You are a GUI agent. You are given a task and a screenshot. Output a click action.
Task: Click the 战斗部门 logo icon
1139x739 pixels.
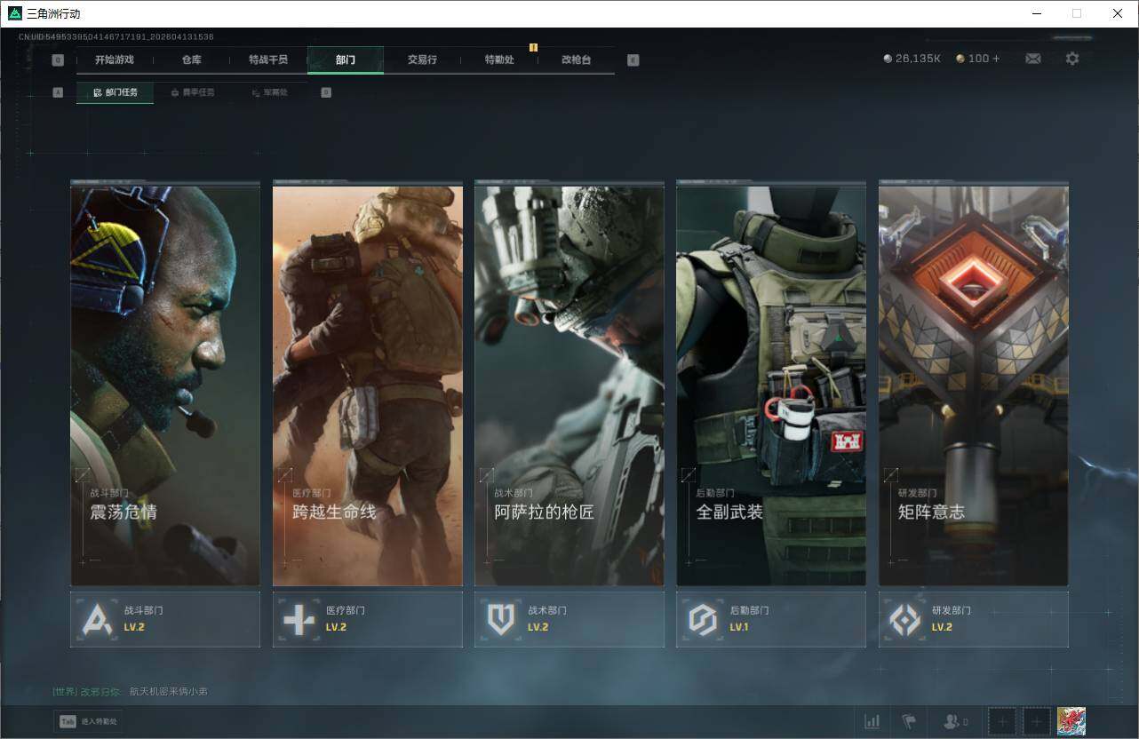[x=97, y=619]
